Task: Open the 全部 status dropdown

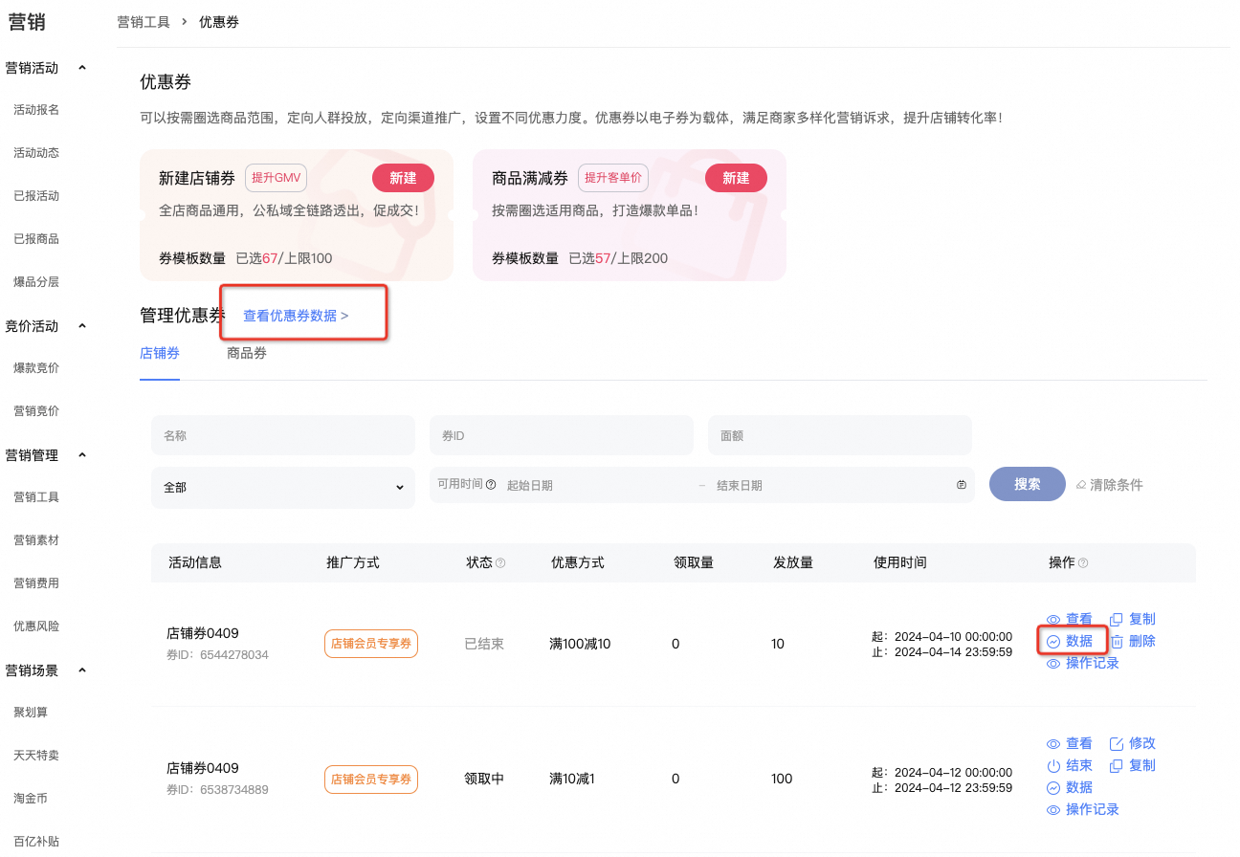Action: coord(283,487)
